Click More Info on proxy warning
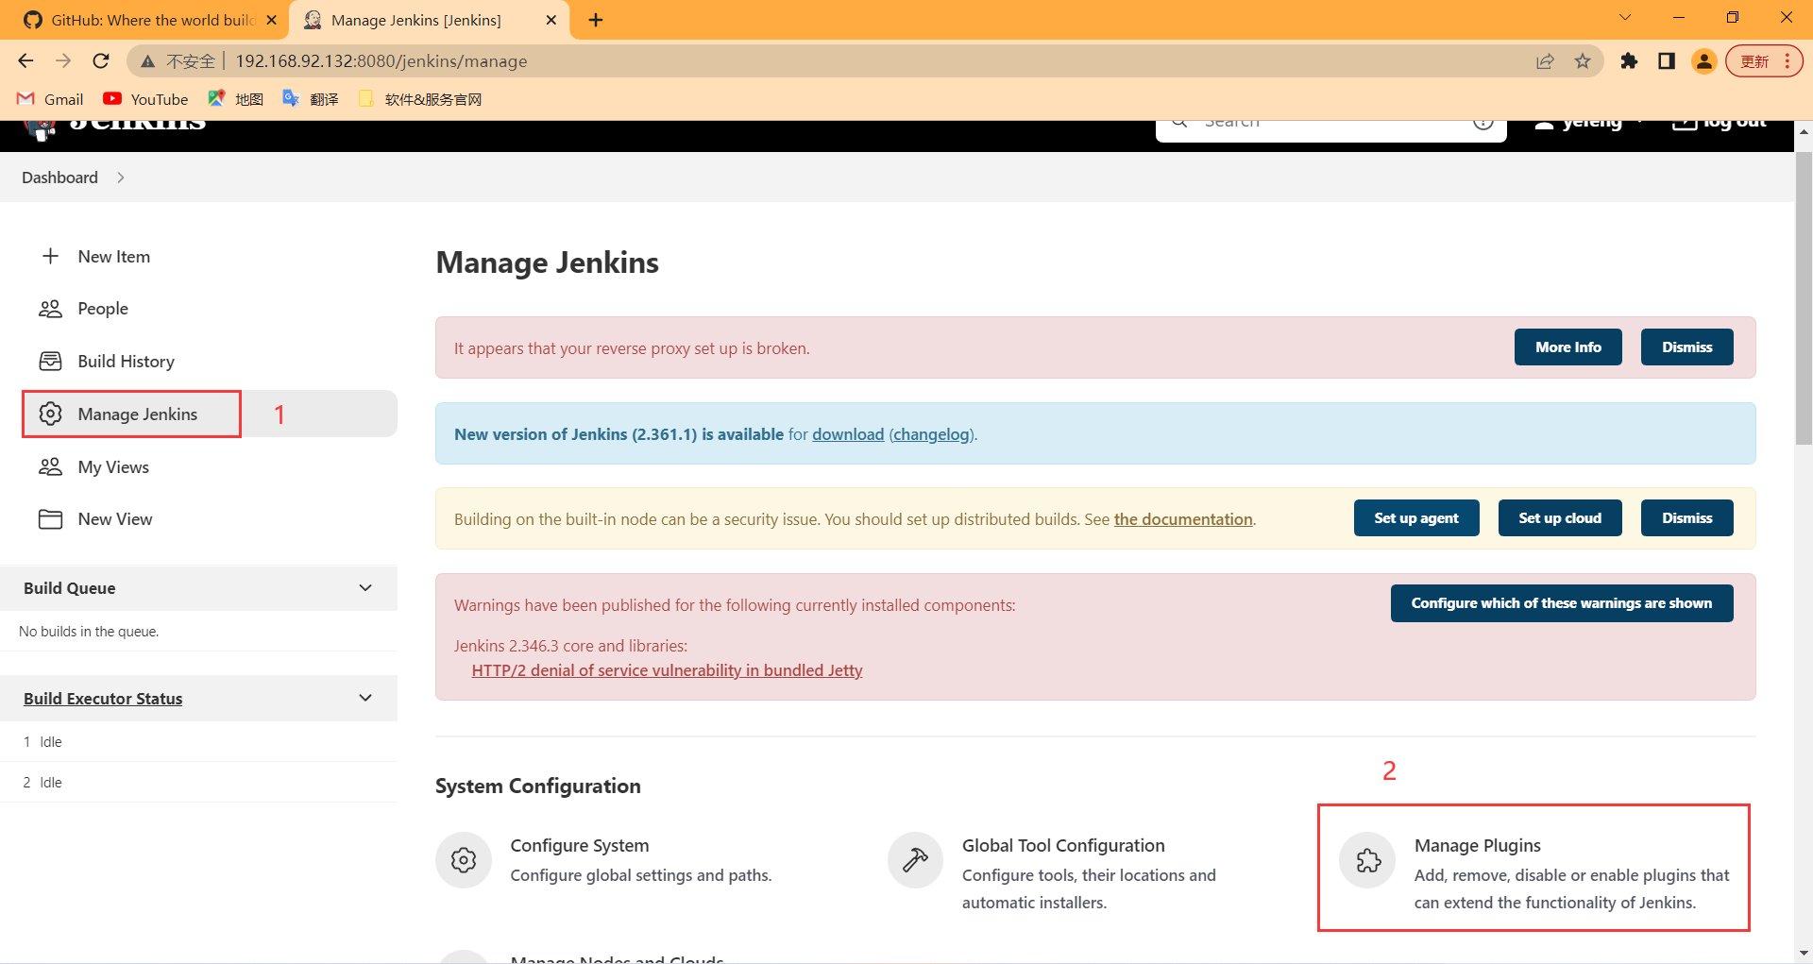1813x964 pixels. pos(1568,347)
